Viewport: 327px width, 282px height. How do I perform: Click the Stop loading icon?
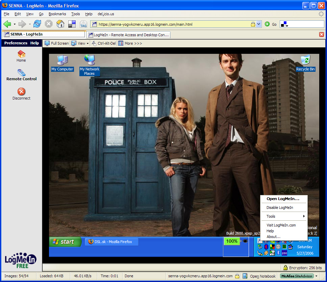49,24
